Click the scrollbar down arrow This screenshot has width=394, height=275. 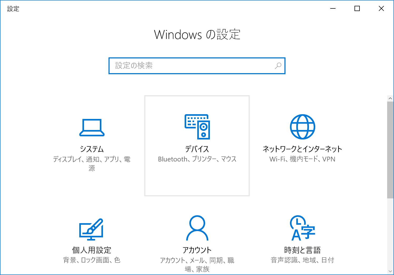point(390,271)
